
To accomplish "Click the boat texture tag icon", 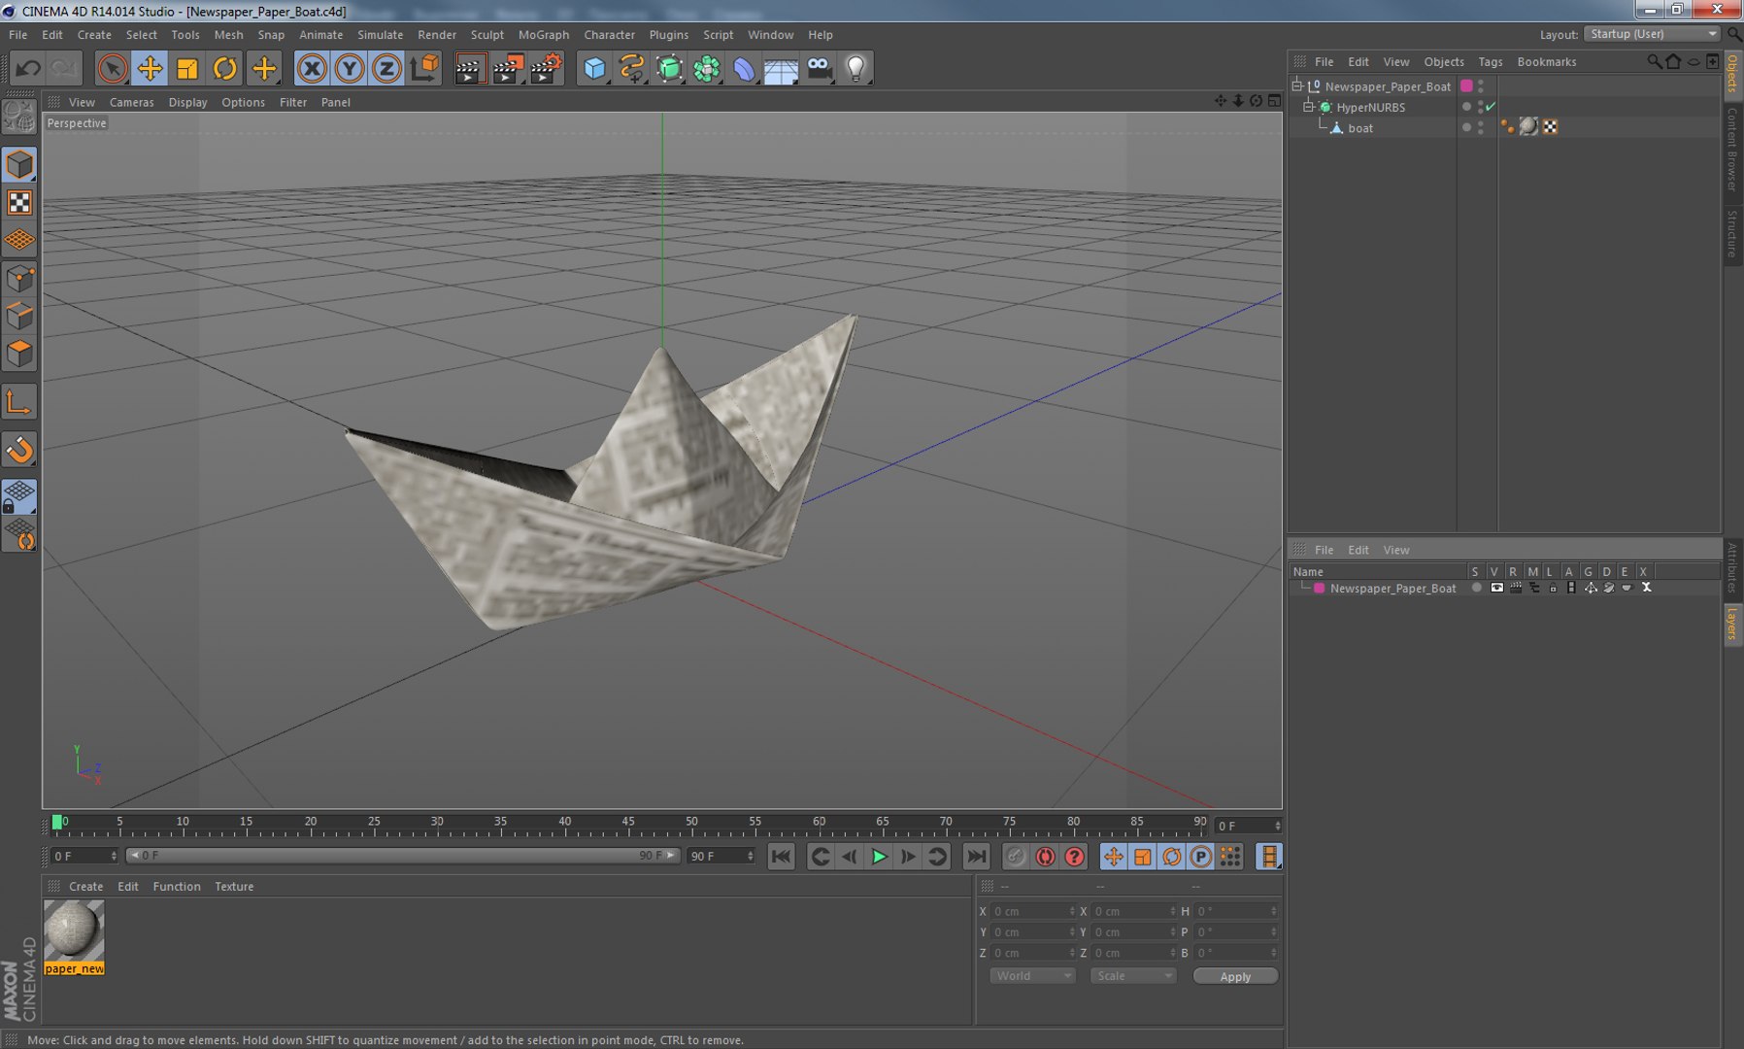I will point(1528,126).
